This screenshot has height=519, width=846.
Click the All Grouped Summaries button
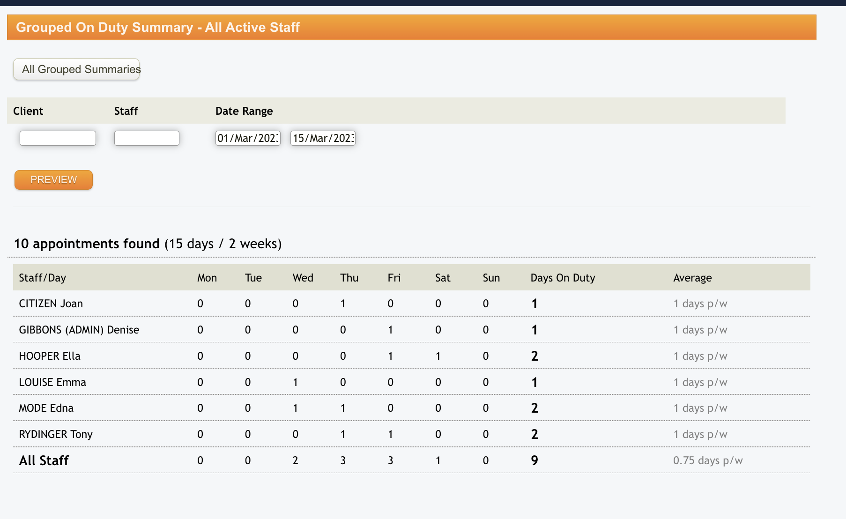[x=76, y=69]
